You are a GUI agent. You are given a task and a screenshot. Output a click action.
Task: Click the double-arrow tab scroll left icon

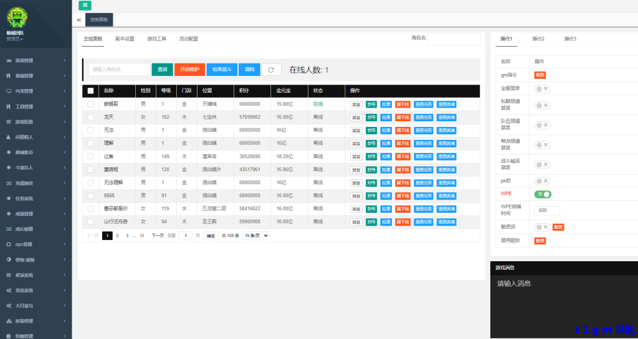click(79, 20)
